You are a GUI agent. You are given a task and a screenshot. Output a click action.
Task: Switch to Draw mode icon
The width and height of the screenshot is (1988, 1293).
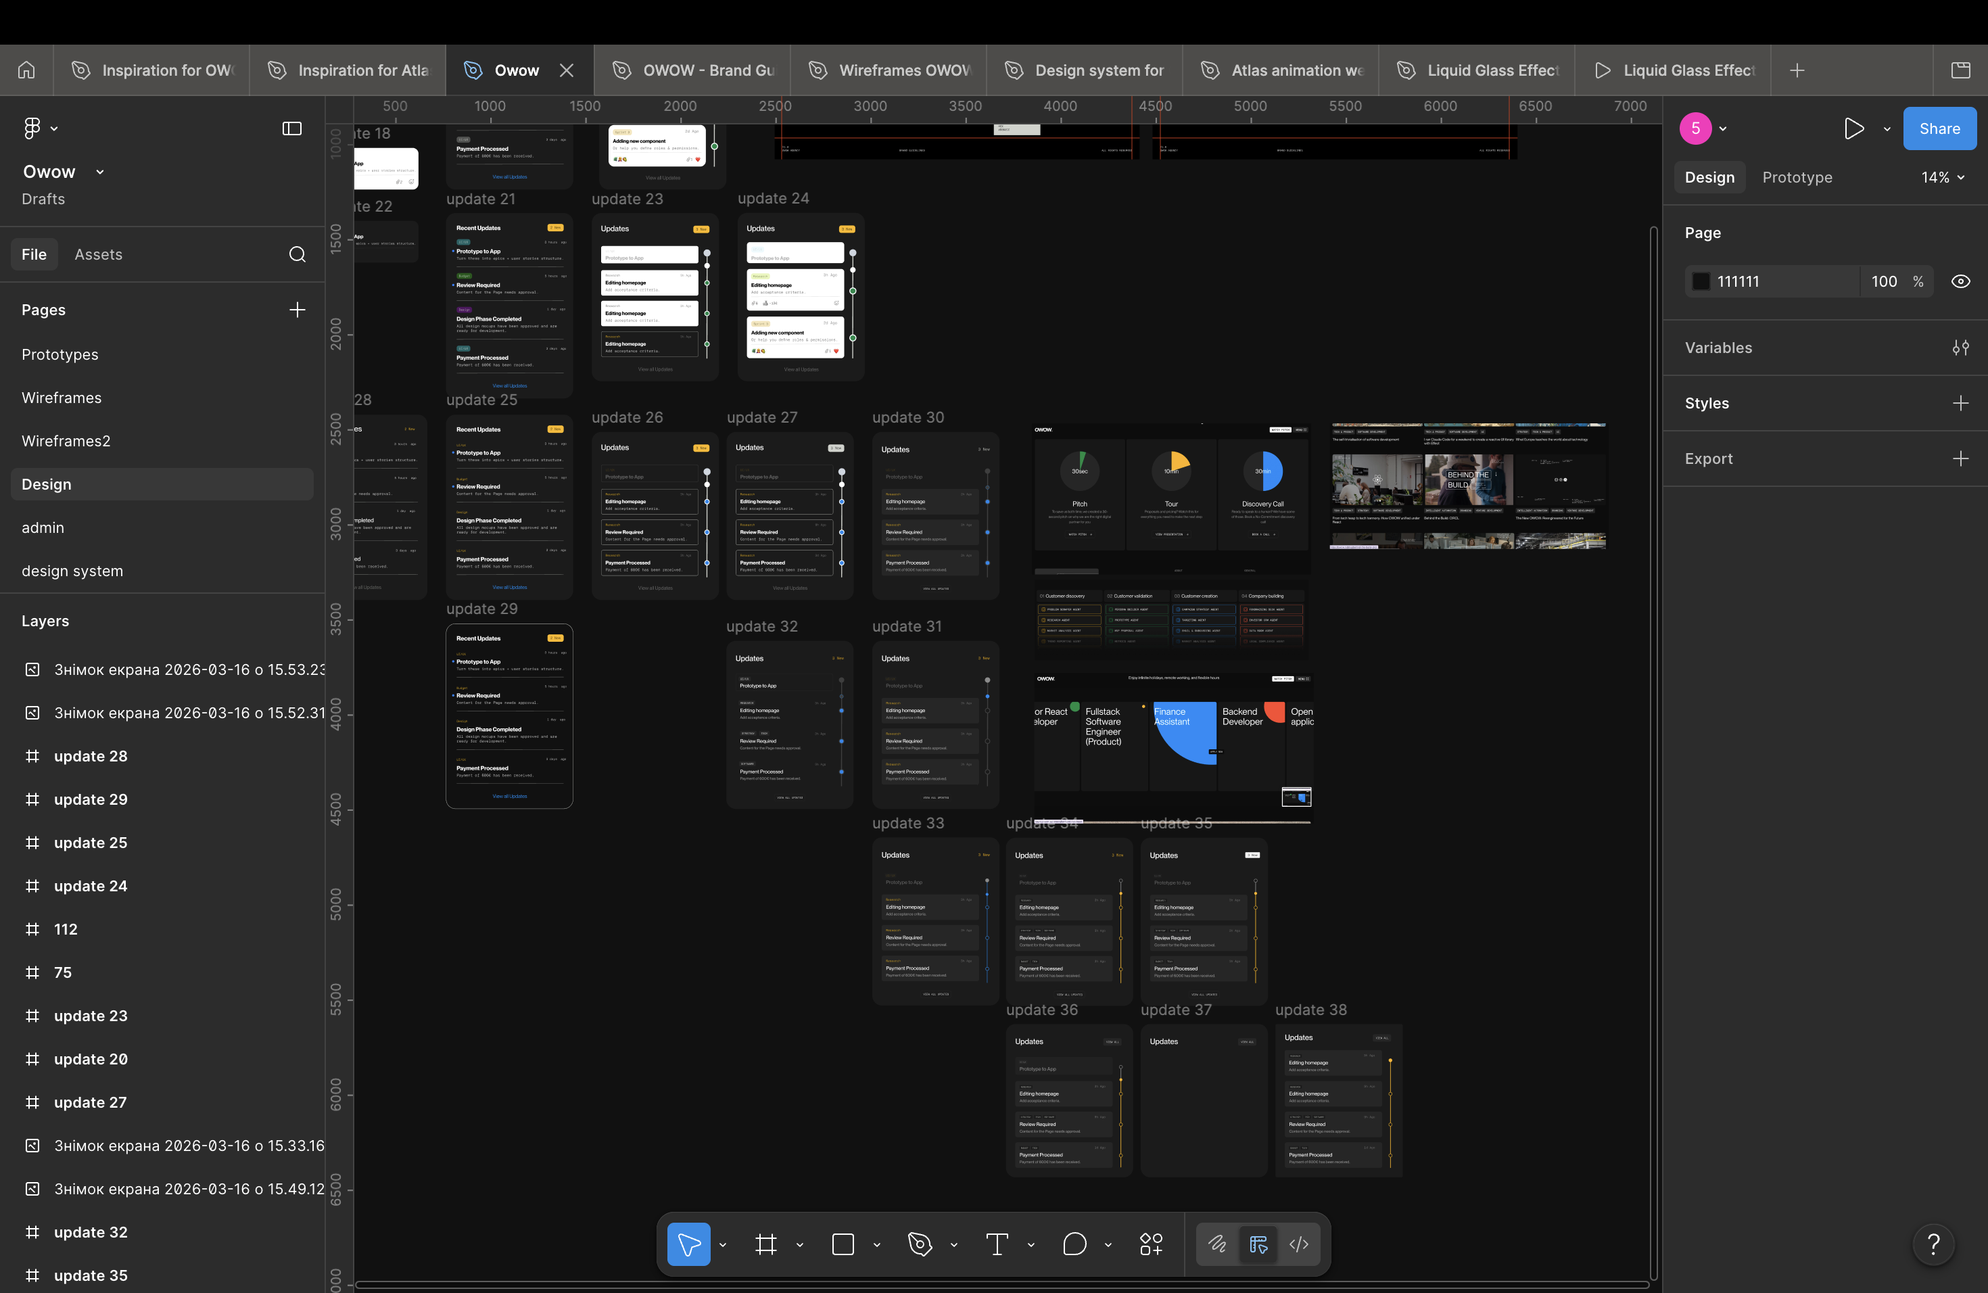pos(1217,1244)
